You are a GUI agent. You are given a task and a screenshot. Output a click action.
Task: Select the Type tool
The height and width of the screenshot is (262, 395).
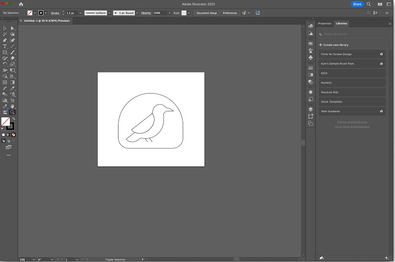(5, 46)
